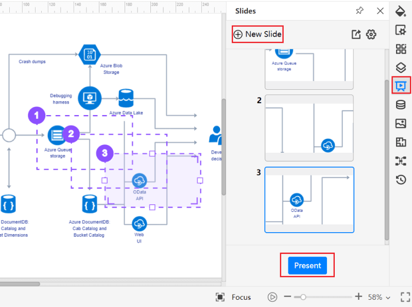Click the Slides panel vertical scrollbar
The width and height of the screenshot is (412, 307).
tap(387, 160)
